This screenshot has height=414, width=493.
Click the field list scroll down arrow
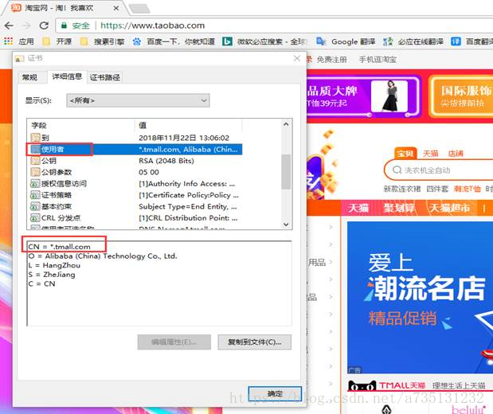[286, 225]
